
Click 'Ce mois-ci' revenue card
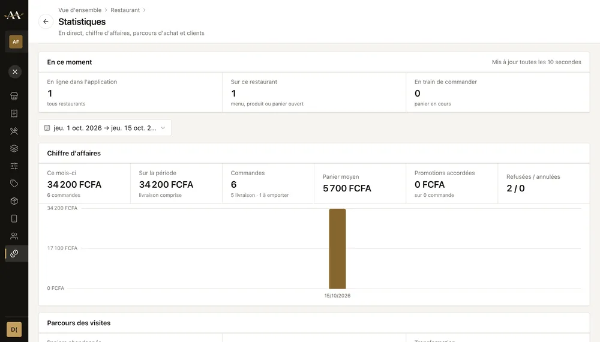(85, 184)
